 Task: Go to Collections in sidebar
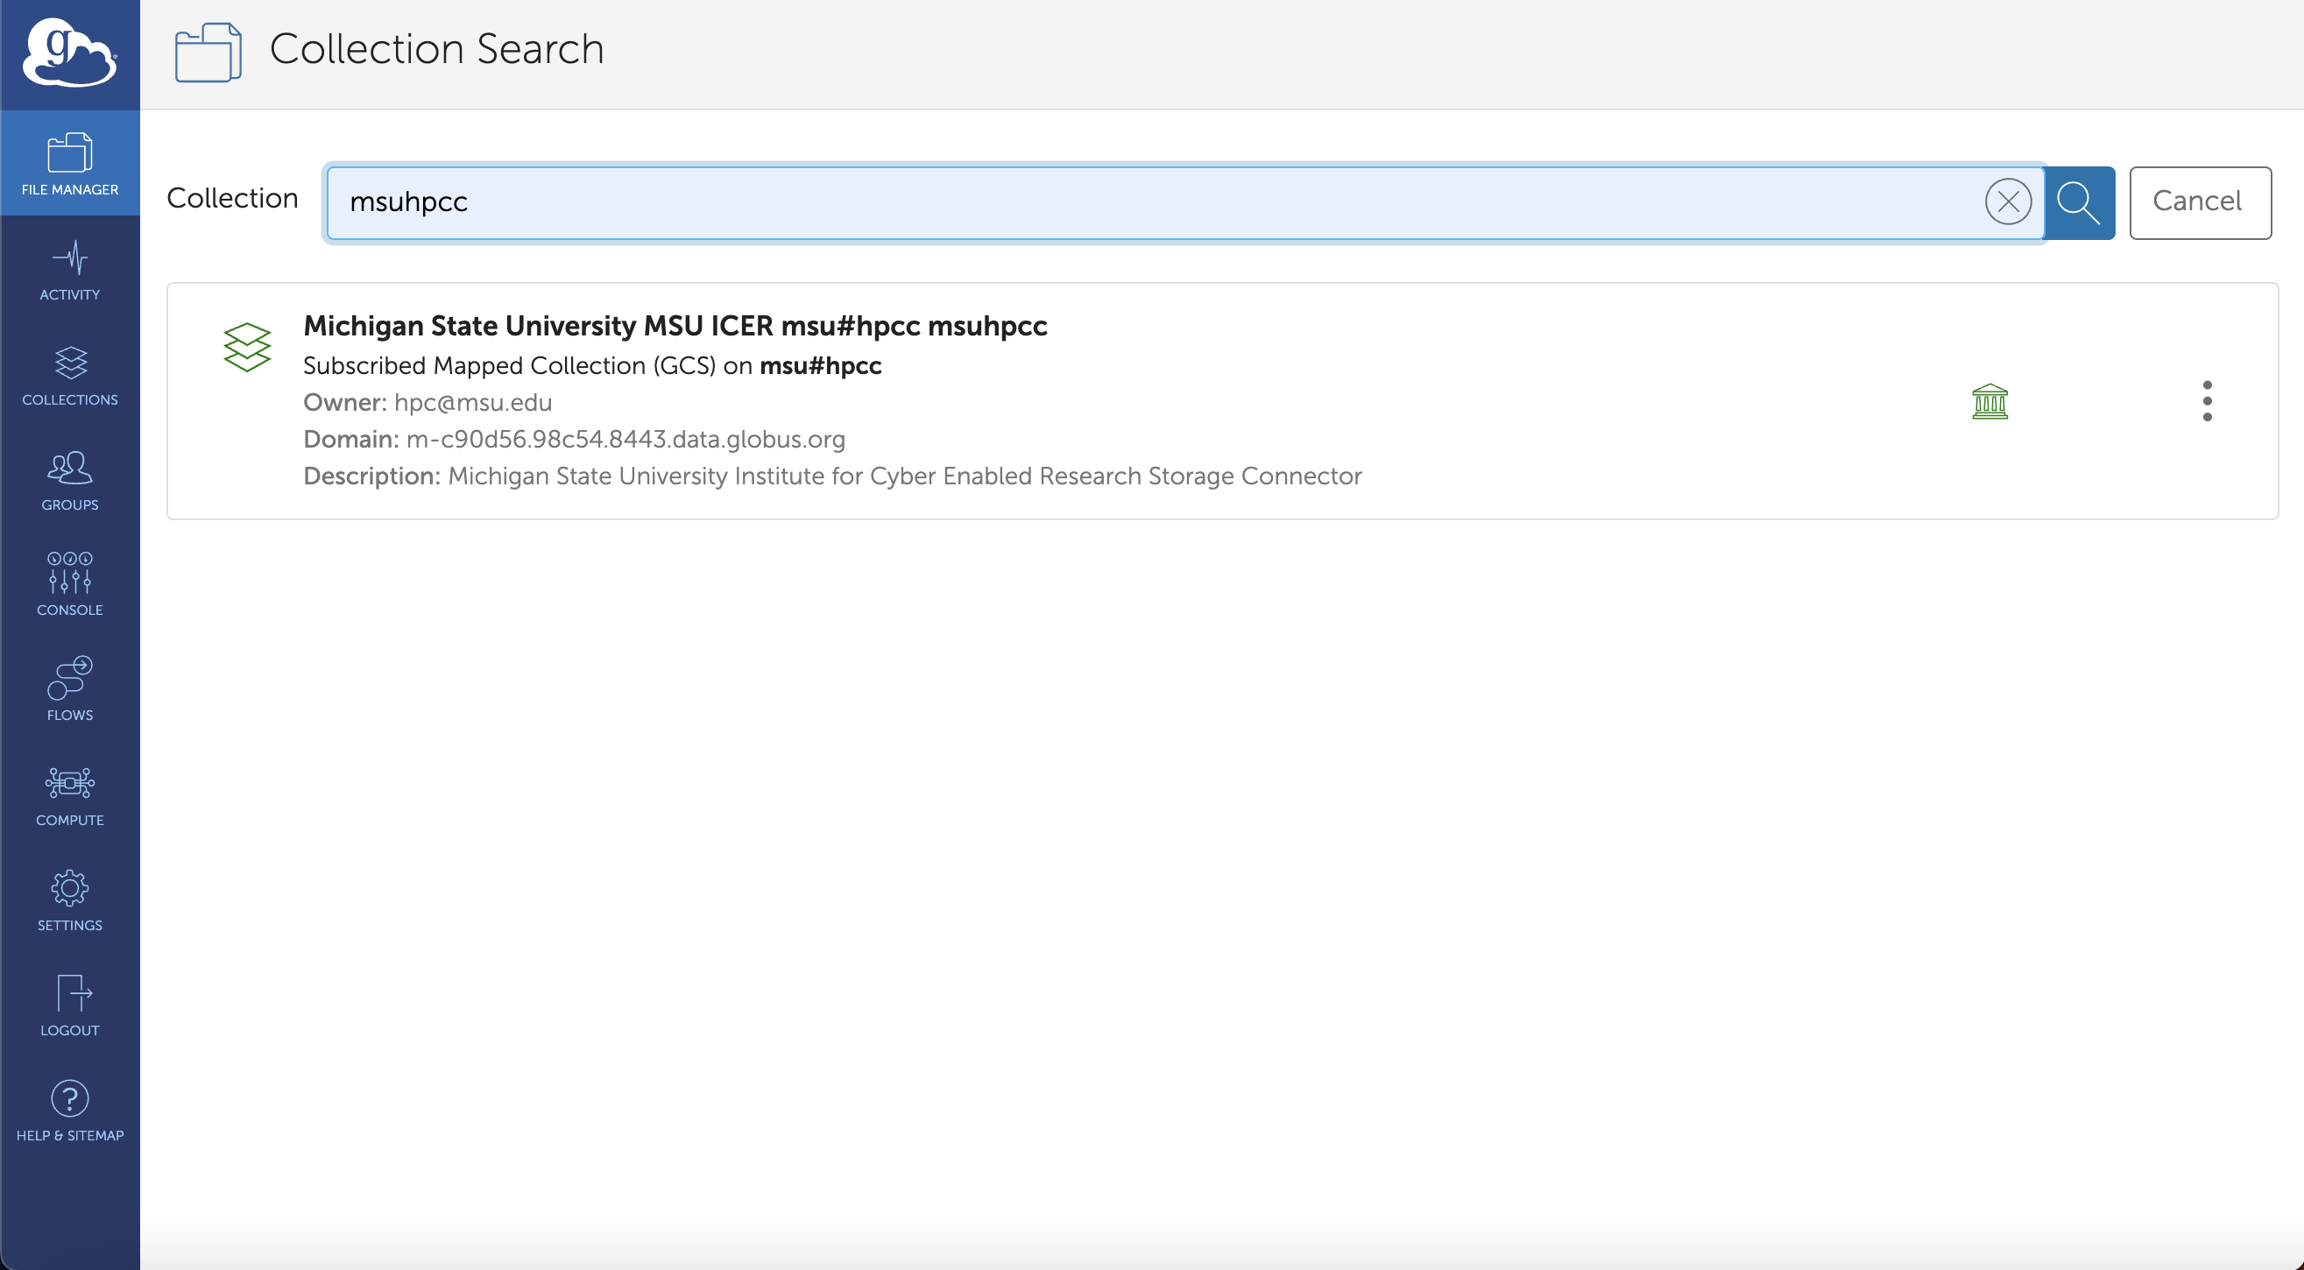coord(70,375)
